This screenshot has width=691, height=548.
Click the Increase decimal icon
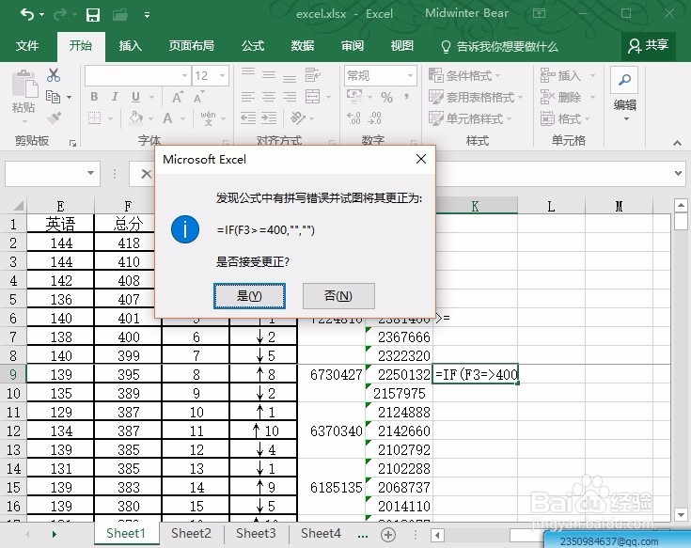pyautogui.click(x=353, y=117)
